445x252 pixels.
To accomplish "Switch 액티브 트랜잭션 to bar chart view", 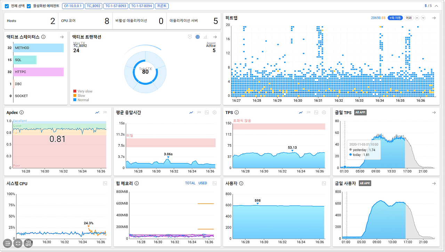I will (x=205, y=37).
